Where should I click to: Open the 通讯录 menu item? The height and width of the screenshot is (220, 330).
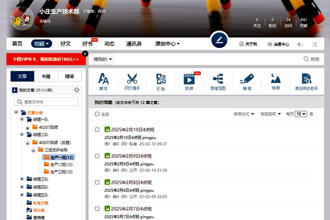click(134, 44)
